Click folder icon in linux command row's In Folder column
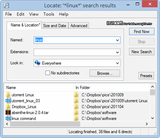This screenshot has width=160, height=138. 76,118
